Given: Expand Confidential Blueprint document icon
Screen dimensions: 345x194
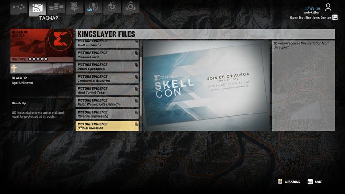Looking at the screenshot, I should tap(136, 77).
